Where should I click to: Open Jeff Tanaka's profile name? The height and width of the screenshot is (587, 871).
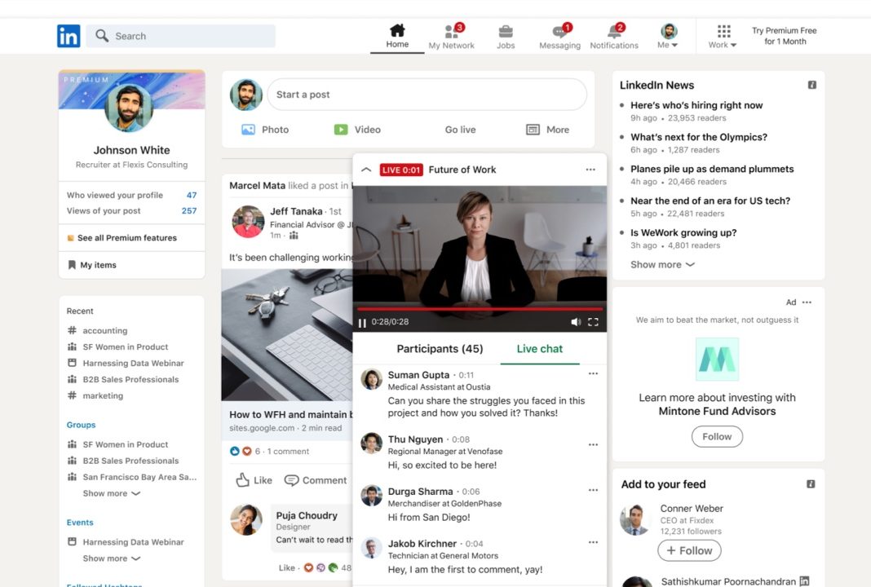coord(296,211)
